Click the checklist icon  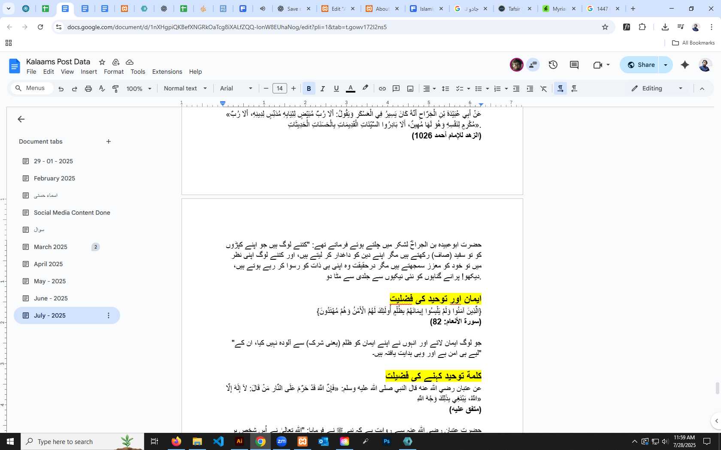[x=459, y=89]
